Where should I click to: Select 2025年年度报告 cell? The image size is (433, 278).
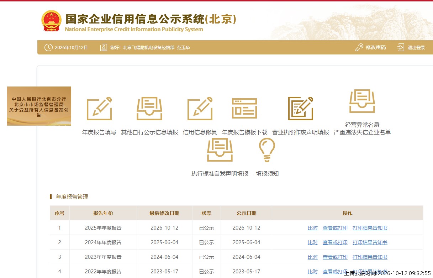coord(103,228)
